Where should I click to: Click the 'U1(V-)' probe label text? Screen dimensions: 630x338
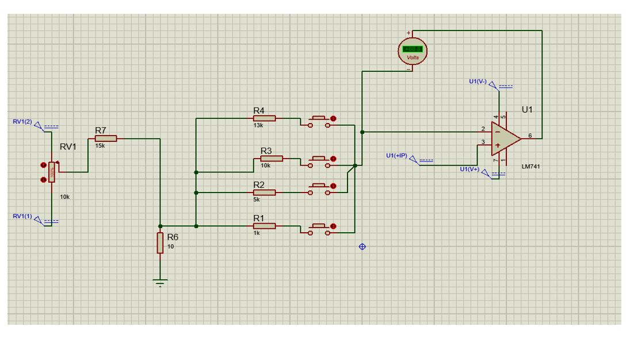pos(478,82)
